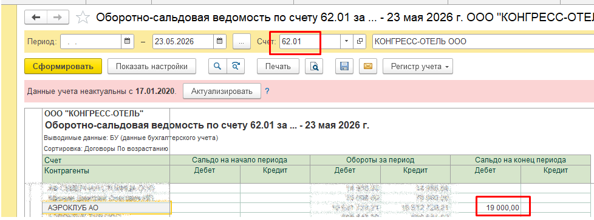This screenshot has height=220, width=594.
Task: Go forward with the right arrow button
Action: [x=58, y=18]
